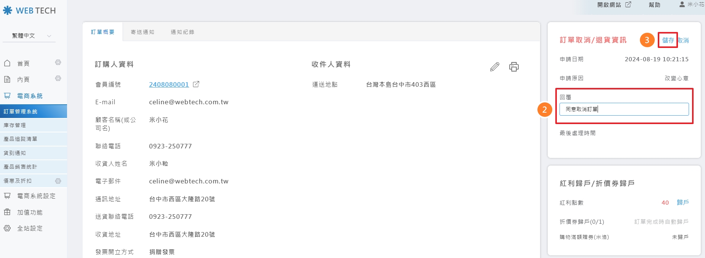Switch to the 寄送通知 tab
This screenshot has width=705, height=258.
tap(142, 32)
